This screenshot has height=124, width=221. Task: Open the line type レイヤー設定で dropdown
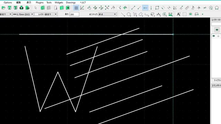click(46, 14)
